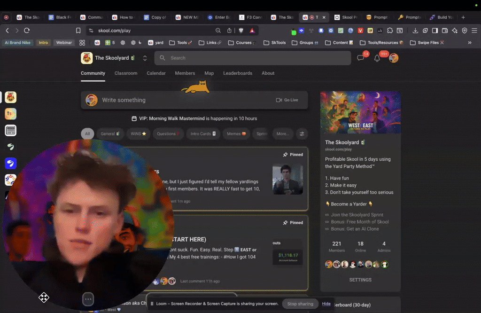Open the About tab
The height and width of the screenshot is (313, 481).
click(268, 73)
